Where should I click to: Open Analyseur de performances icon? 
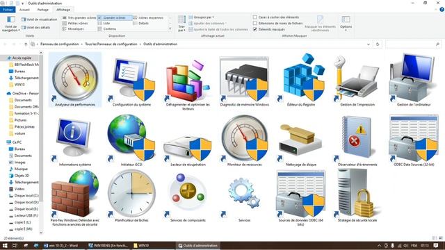pyautogui.click(x=75, y=78)
